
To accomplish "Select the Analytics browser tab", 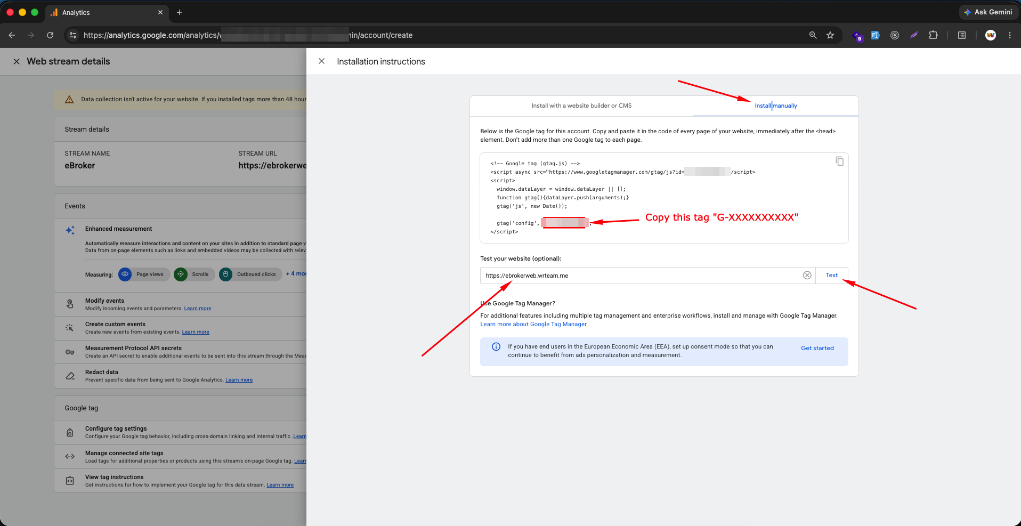I will point(107,12).
